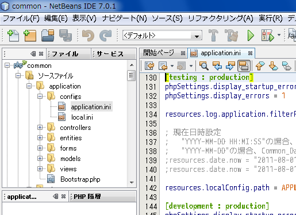Select local.ini in the project tree
This screenshot has height=215, width=296.
pos(82,117)
